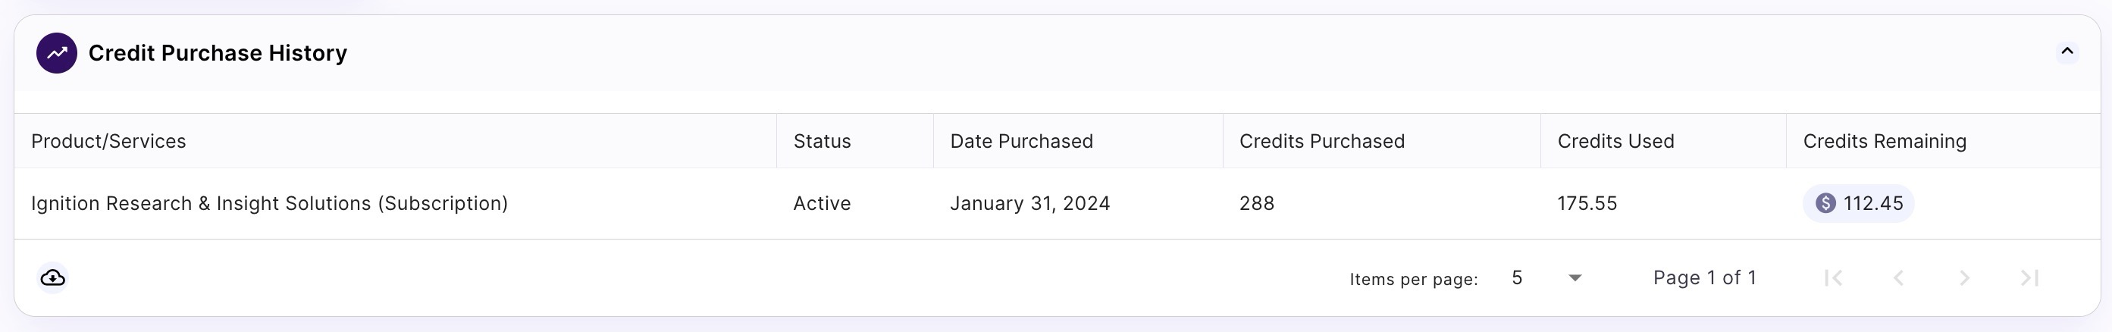Click the dropdown arrow beside 5
Screen dimensions: 2112x332
point(1575,278)
